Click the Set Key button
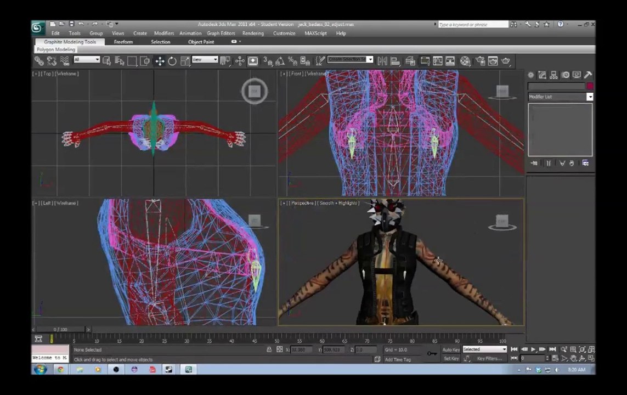627x395 pixels. (x=451, y=359)
